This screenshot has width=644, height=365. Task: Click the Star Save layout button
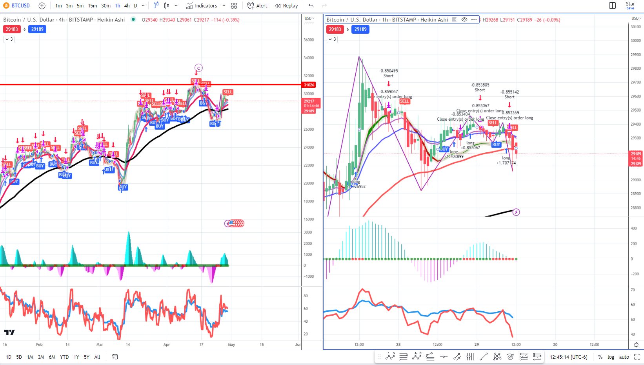click(x=630, y=5)
